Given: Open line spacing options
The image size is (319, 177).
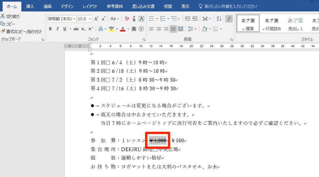Looking at the screenshot, I should click(190, 29).
